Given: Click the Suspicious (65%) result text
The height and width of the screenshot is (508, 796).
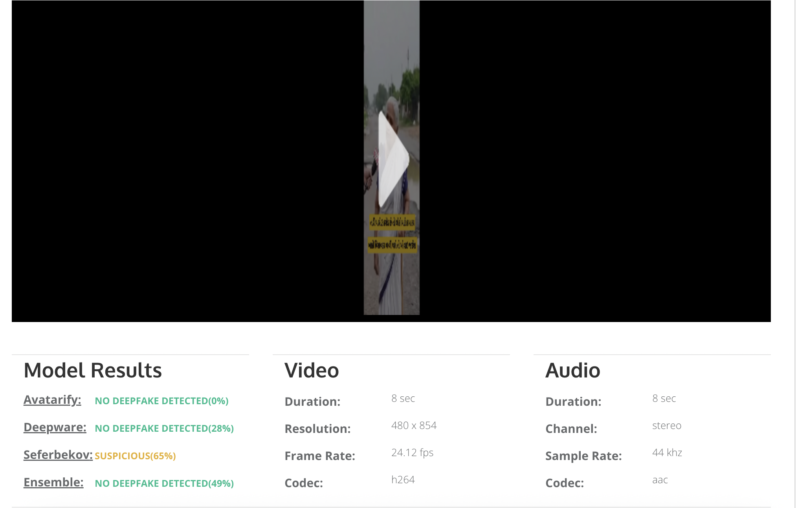Looking at the screenshot, I should [x=135, y=456].
